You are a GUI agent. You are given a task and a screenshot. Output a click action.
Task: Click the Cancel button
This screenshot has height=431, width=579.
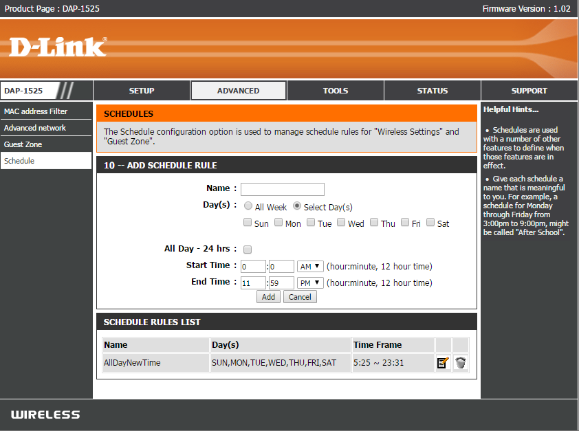[300, 297]
